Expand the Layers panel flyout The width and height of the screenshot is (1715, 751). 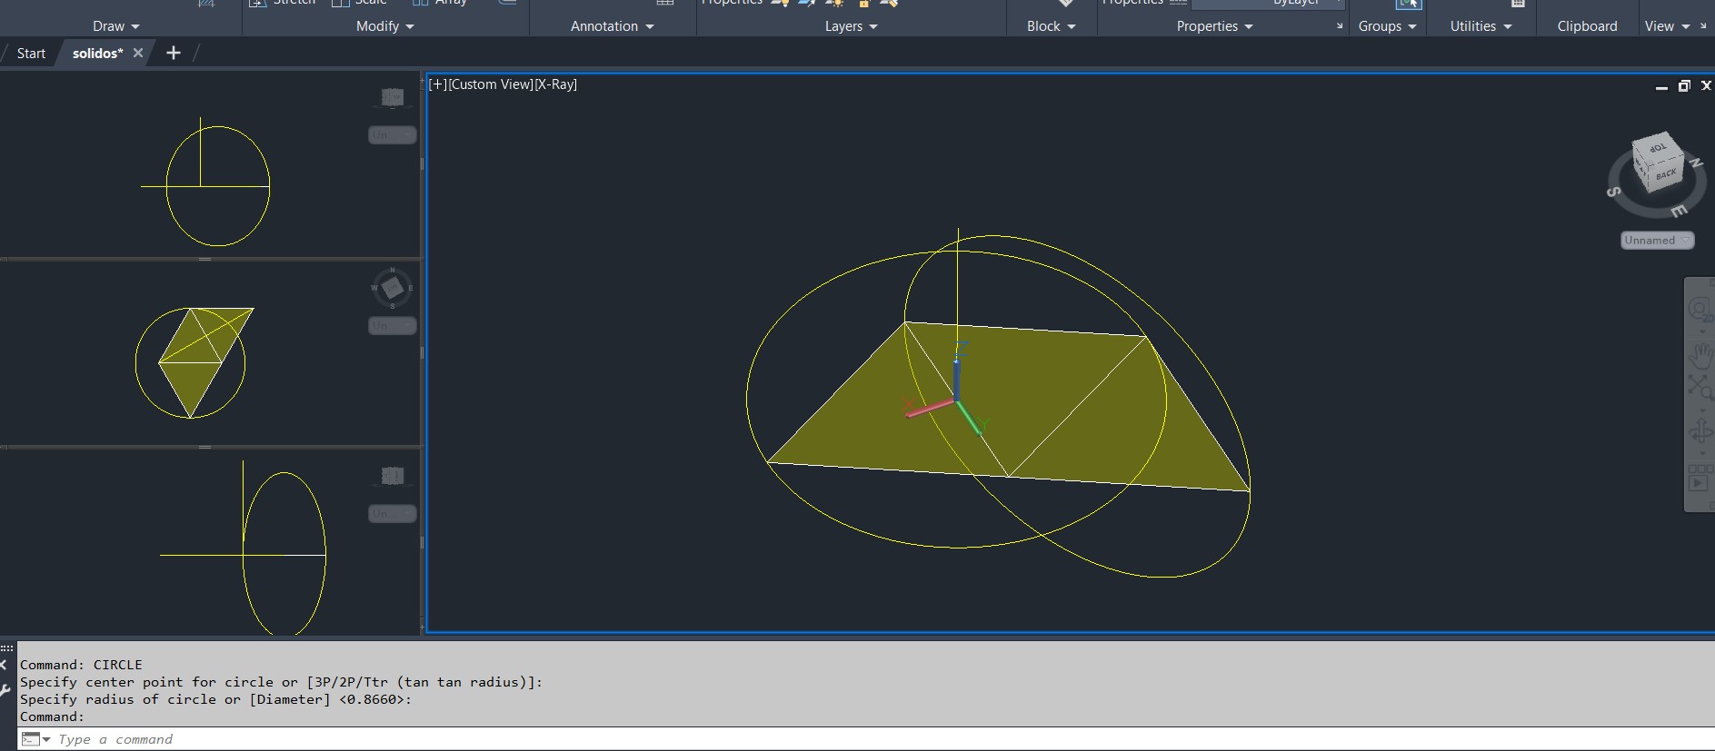pyautogui.click(x=852, y=26)
